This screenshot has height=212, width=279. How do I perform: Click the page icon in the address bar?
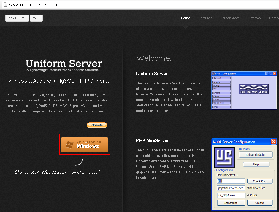[6, 5]
